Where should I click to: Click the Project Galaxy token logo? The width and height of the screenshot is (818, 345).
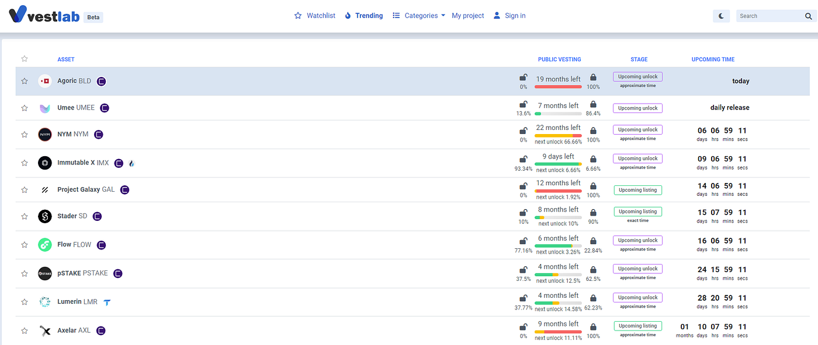[x=45, y=189]
